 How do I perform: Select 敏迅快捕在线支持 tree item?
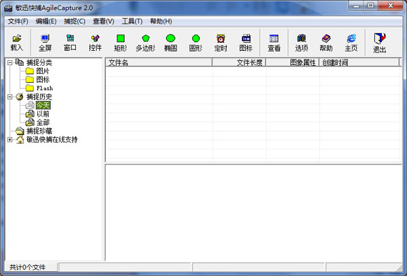click(x=52, y=140)
